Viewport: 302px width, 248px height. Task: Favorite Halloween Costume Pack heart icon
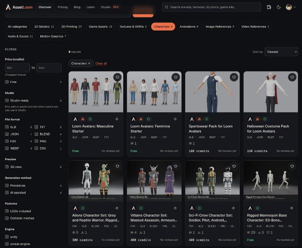click(292, 77)
